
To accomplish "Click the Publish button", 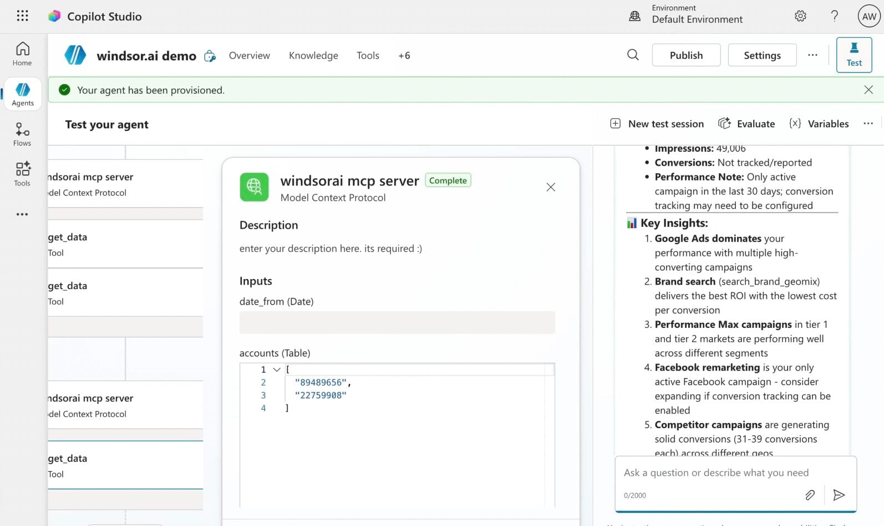I will [686, 55].
